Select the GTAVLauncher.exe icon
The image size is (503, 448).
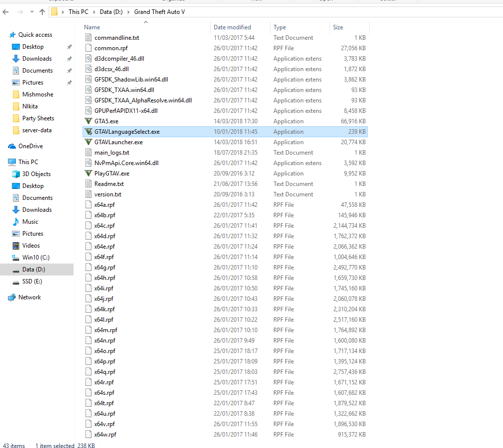point(88,142)
